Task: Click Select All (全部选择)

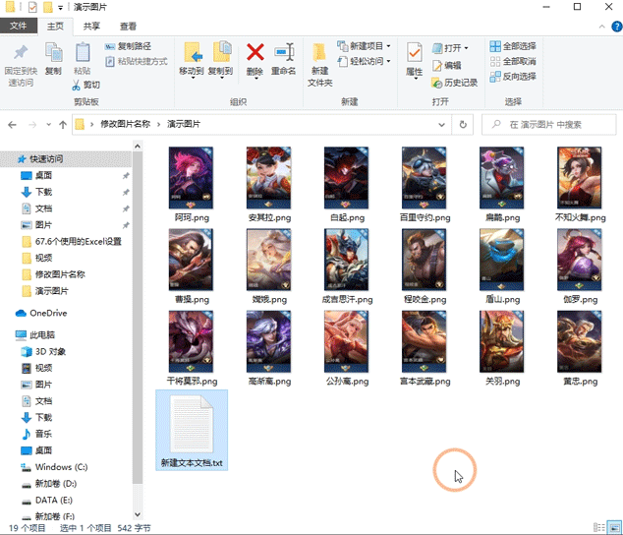Action: 513,46
